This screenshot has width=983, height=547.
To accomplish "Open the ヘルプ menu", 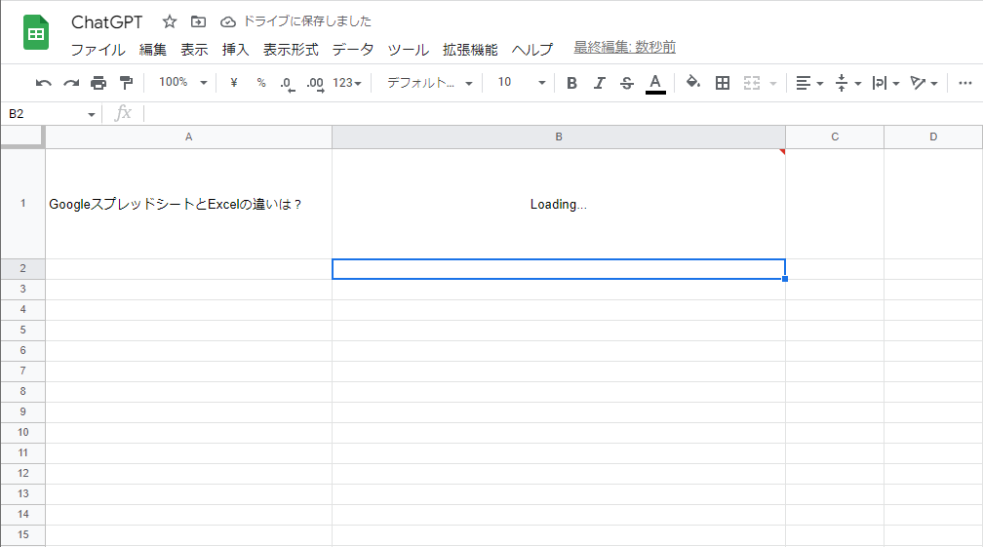I will (532, 50).
